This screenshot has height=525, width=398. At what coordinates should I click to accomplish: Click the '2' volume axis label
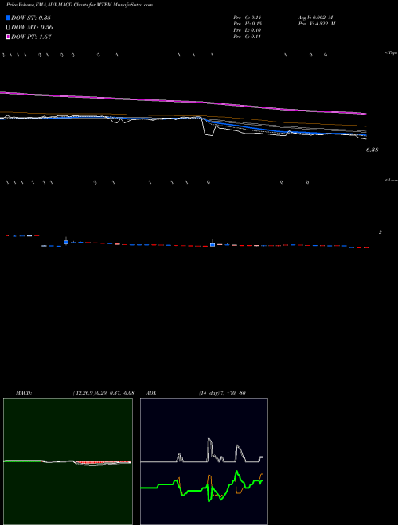[380, 232]
